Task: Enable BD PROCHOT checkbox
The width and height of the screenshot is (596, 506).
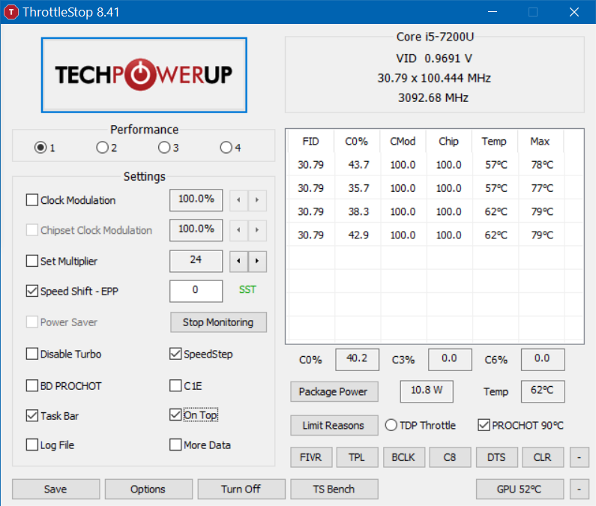Action: (x=32, y=385)
